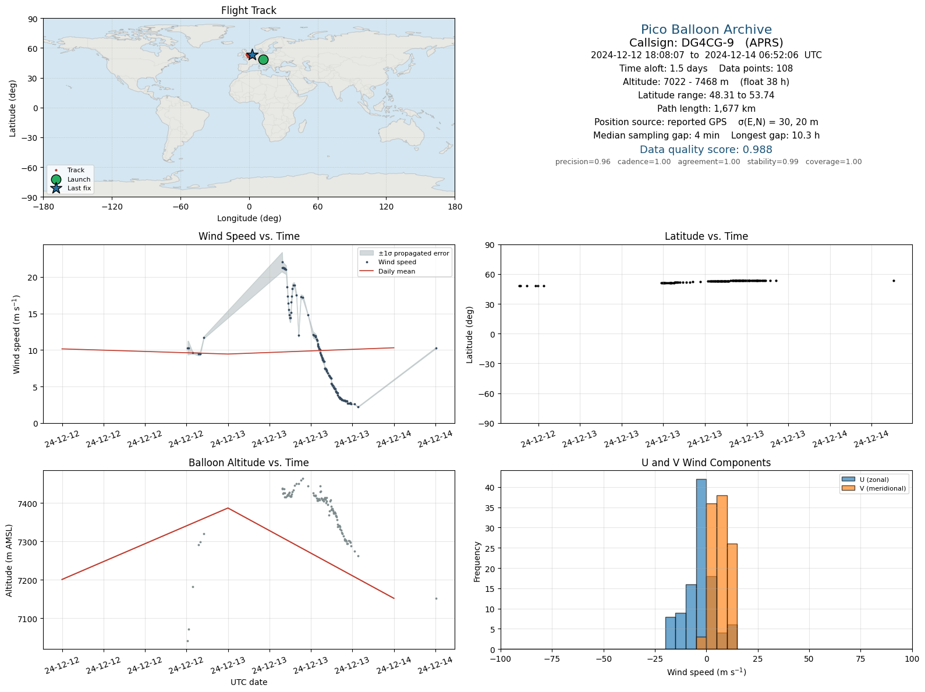
Task: Click the red Daily mean line sample in the legend
Action: [367, 271]
